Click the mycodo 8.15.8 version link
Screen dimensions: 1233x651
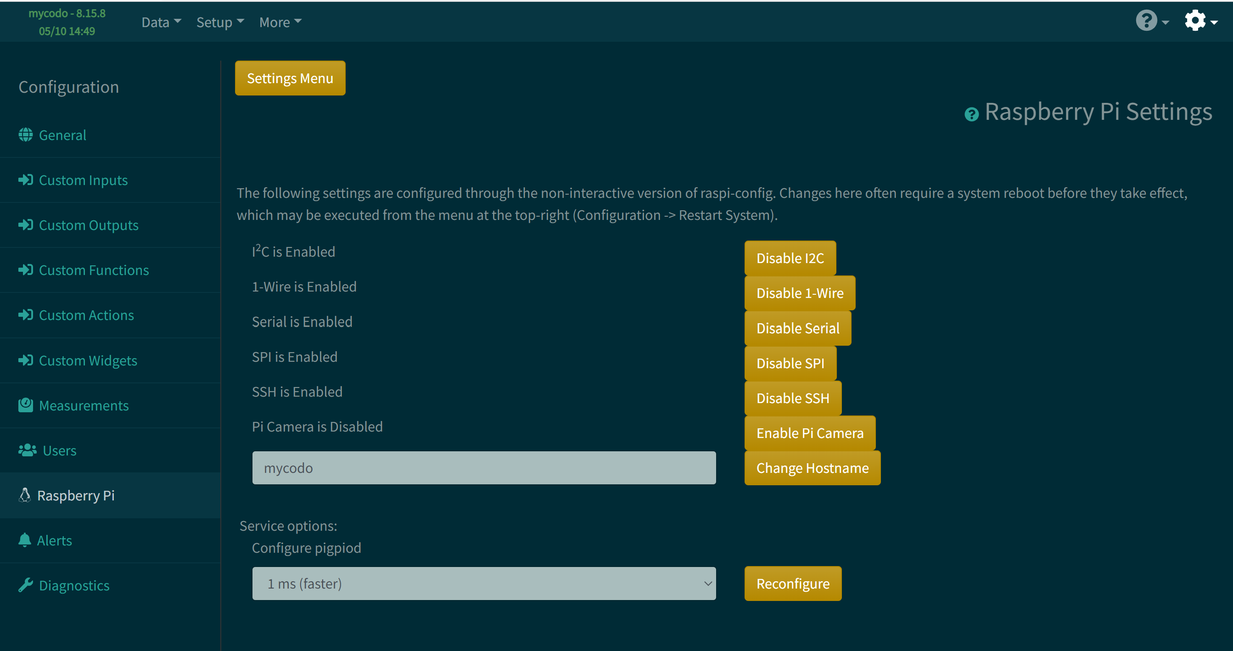[67, 13]
